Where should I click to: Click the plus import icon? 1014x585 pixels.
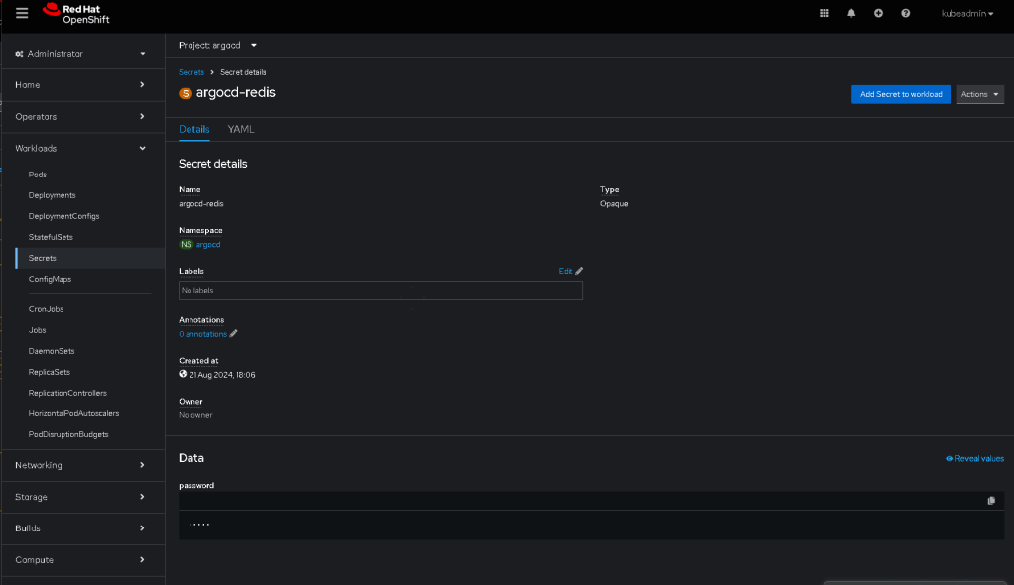(x=878, y=13)
